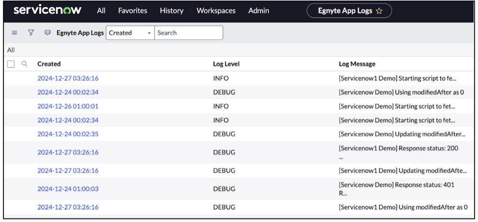Open the 00:02:34 record with DEBUG level
The width and height of the screenshot is (478, 222).
(x=68, y=92)
